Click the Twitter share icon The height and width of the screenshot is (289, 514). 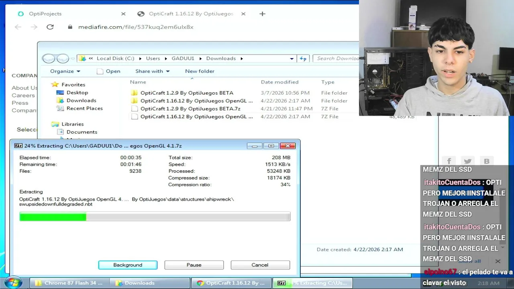467,161
